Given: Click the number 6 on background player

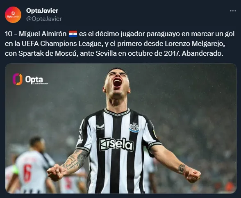Looking at the screenshot, I should pos(28,173).
